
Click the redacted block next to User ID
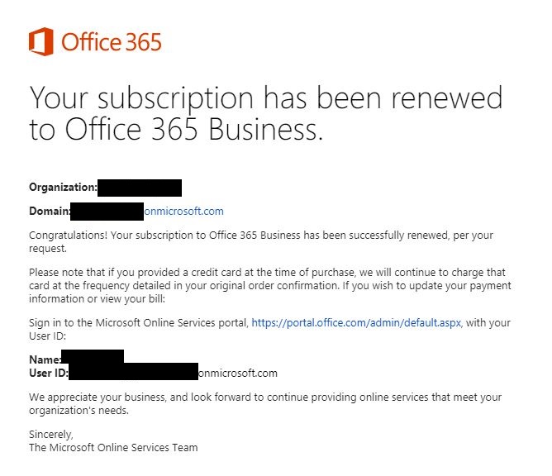click(133, 371)
